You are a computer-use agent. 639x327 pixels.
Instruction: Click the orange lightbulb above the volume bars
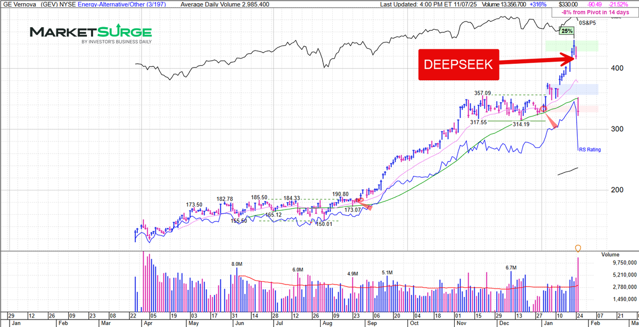coord(578,248)
